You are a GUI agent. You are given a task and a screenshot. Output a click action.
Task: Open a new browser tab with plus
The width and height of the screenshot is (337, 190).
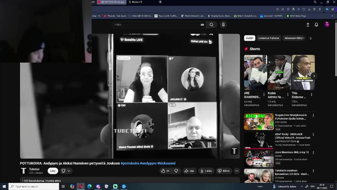tap(160, 2)
